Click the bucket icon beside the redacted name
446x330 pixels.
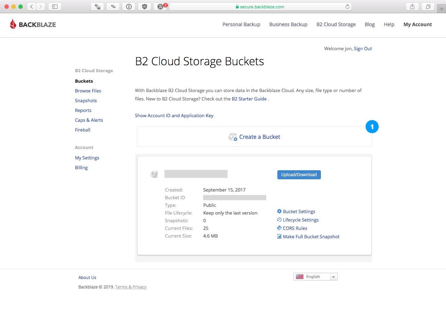(x=154, y=174)
